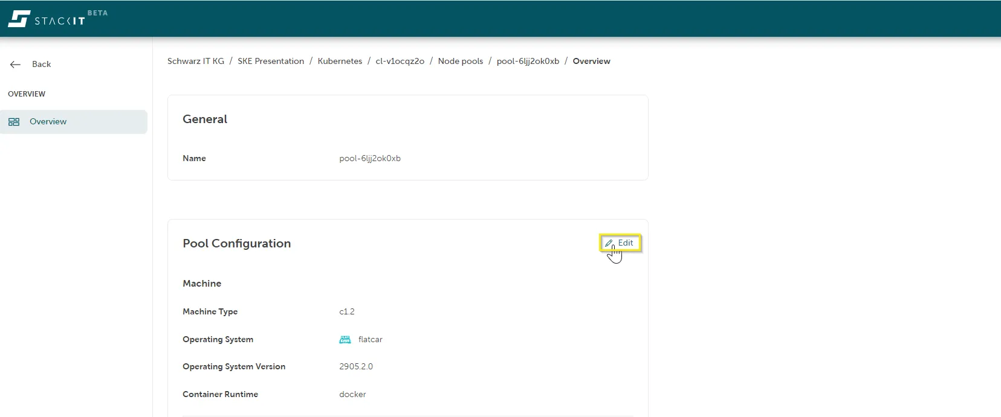Click the Back arrow icon

pos(16,65)
